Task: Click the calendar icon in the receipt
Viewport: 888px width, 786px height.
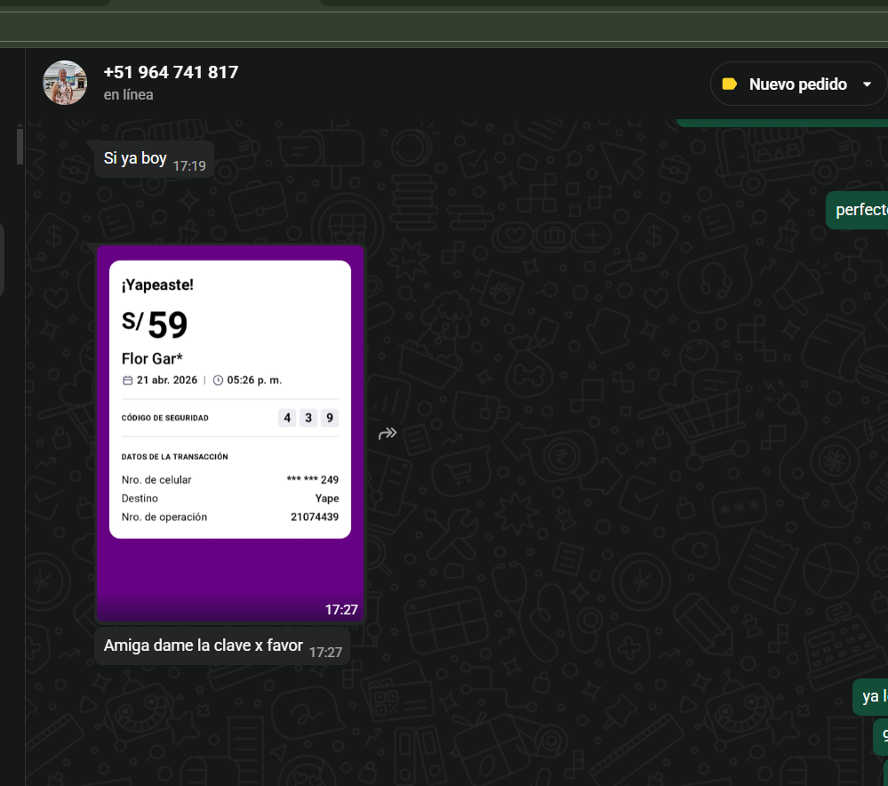Action: [127, 381]
